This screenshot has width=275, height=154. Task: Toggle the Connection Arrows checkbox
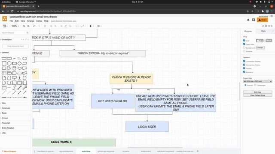[x=244, y=61]
